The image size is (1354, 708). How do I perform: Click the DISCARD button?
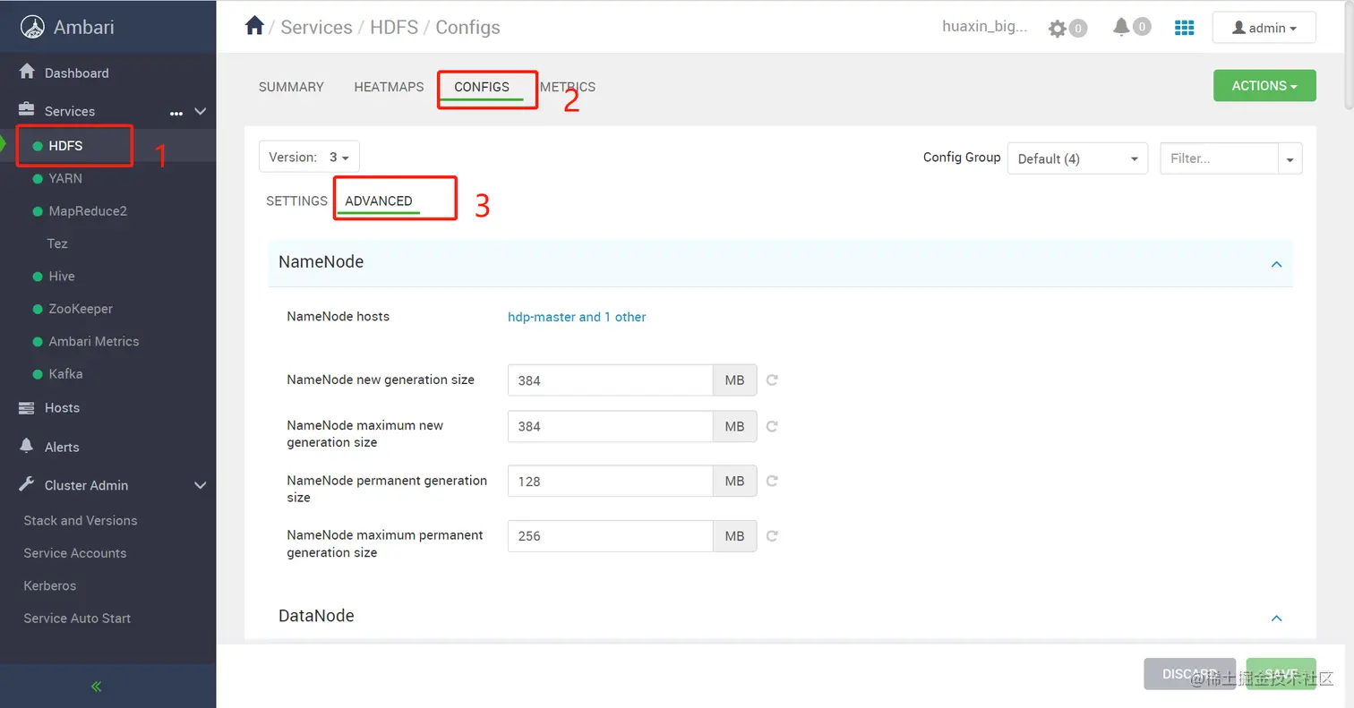pyautogui.click(x=1189, y=673)
